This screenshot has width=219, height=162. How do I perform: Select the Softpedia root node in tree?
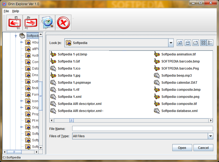33,36
